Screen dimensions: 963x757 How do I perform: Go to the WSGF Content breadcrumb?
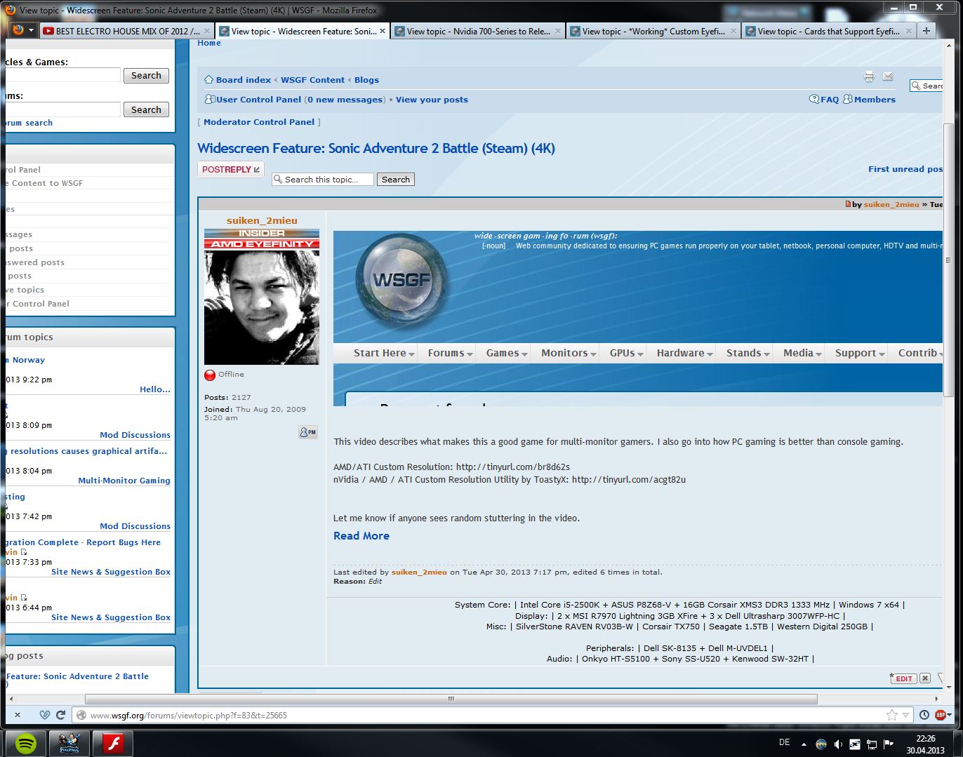click(x=313, y=80)
